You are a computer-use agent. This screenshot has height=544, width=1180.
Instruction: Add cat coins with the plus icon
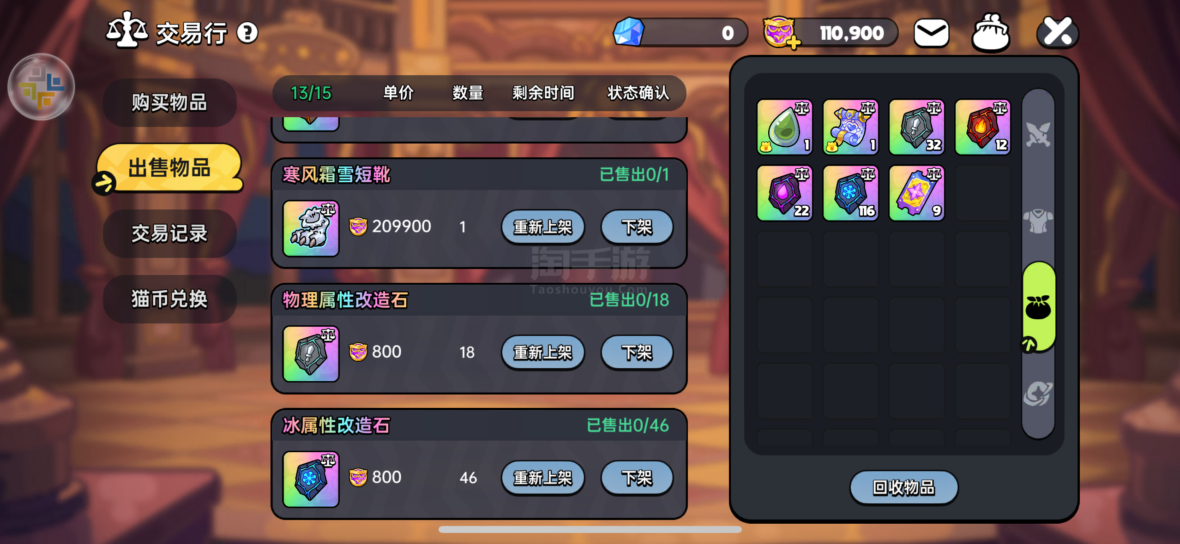pyautogui.click(x=793, y=43)
